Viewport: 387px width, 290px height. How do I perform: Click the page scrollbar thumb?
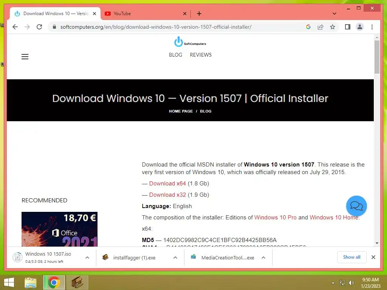pyautogui.click(x=377, y=57)
